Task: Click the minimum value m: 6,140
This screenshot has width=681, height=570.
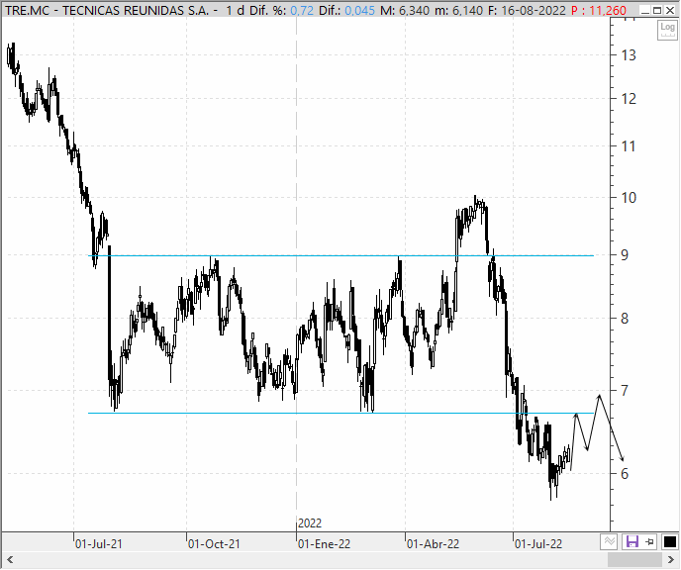Action: [459, 11]
